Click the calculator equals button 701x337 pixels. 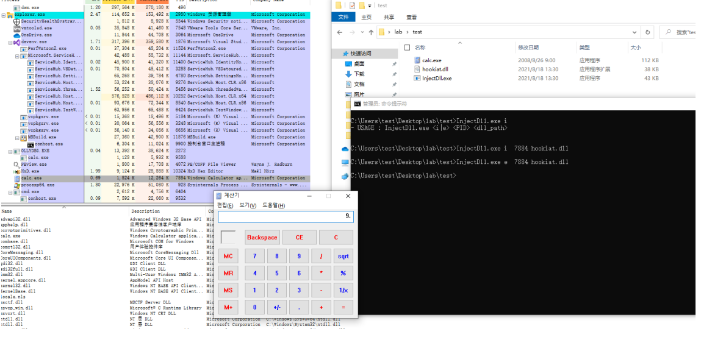343,307
